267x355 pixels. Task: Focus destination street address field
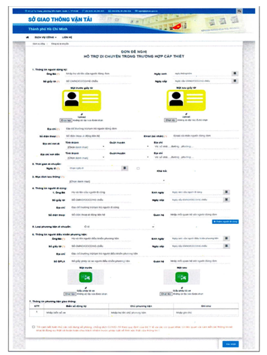pyautogui.click(x=196, y=157)
